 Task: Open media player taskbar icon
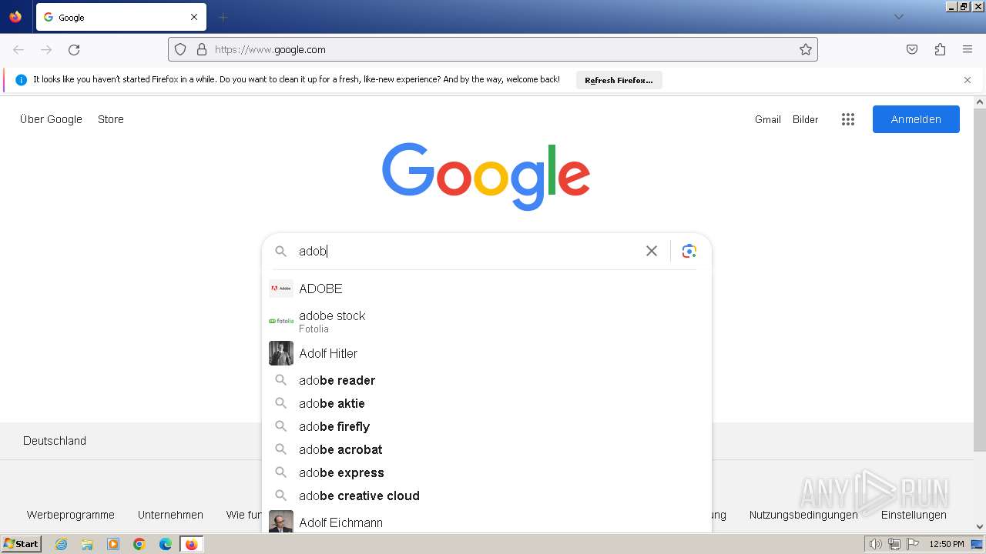[x=113, y=544]
